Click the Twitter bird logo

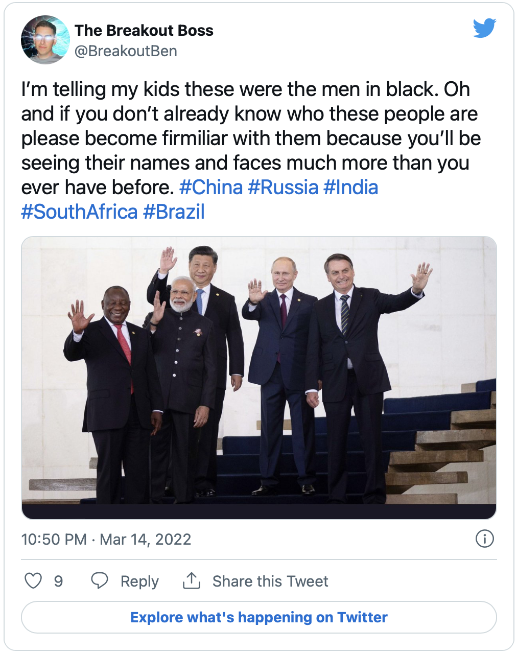pos(484,28)
